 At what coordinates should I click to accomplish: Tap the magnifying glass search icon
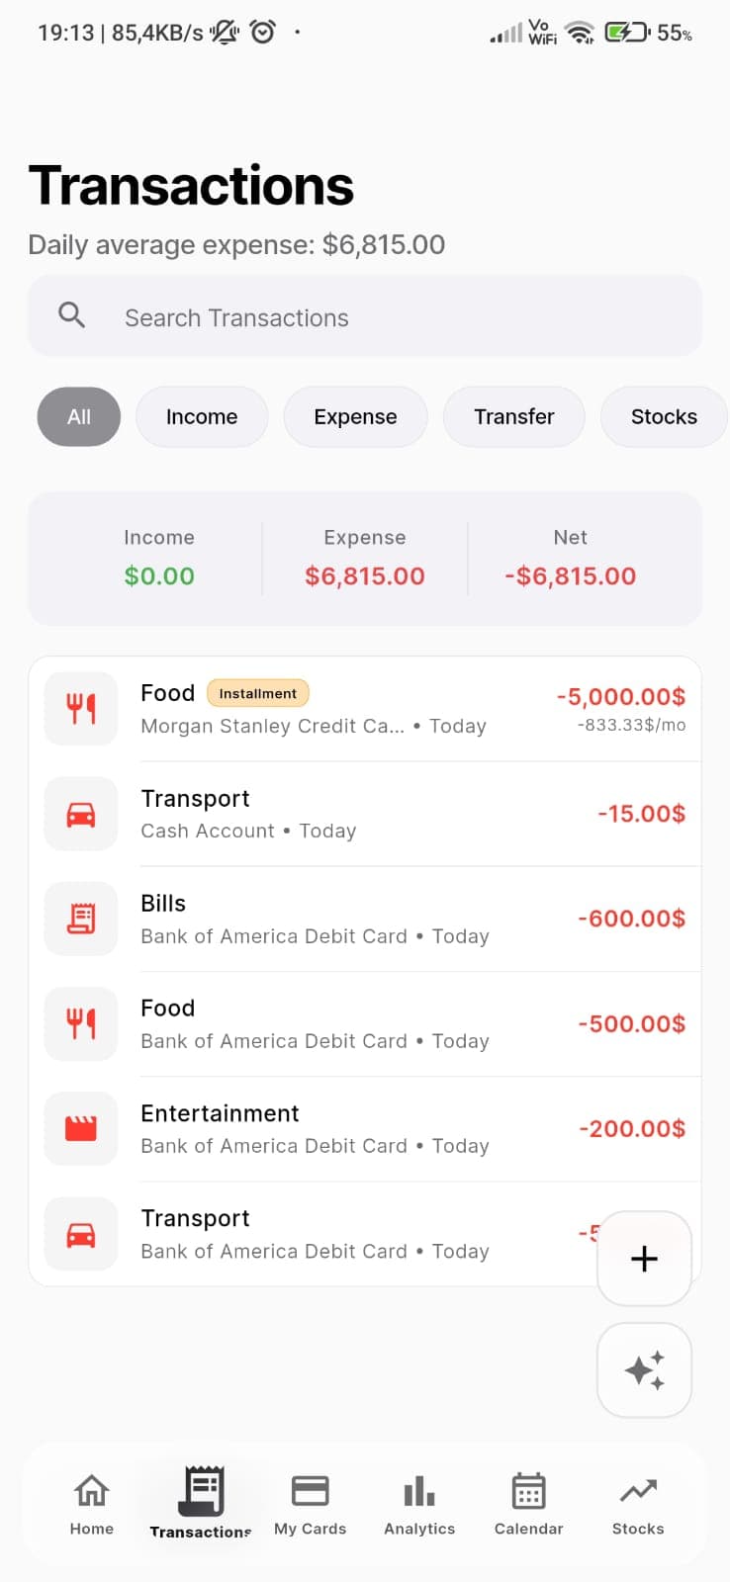[71, 315]
